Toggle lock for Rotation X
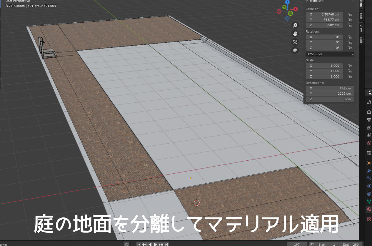 coord(349,37)
